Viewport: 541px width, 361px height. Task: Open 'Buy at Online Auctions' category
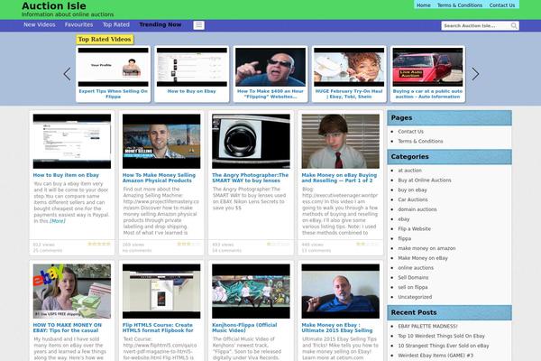(425, 180)
